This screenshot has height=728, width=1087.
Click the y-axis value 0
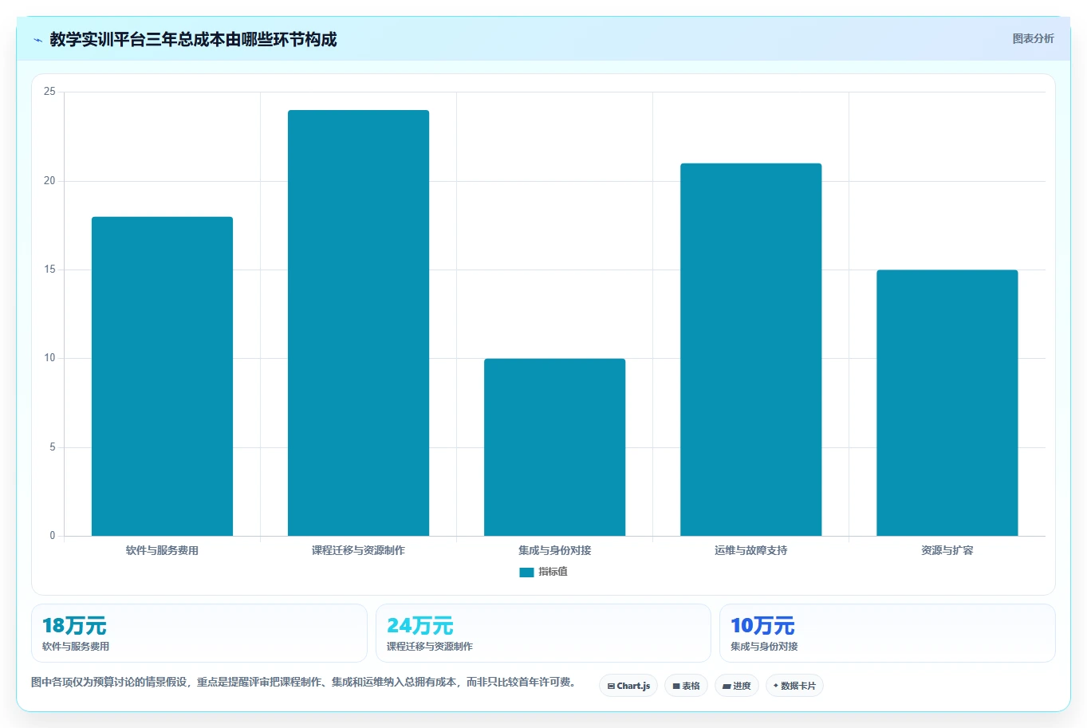[x=53, y=536]
